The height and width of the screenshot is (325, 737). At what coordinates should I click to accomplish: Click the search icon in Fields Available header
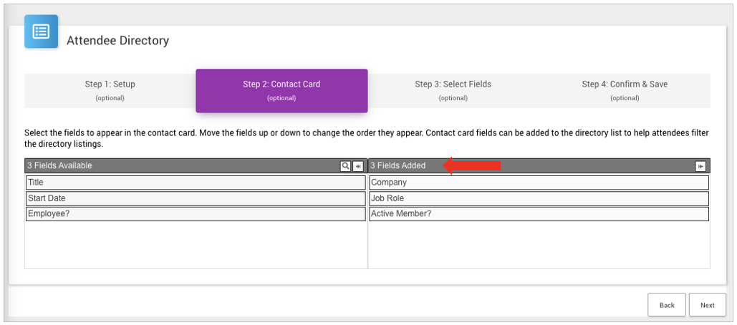tap(345, 166)
